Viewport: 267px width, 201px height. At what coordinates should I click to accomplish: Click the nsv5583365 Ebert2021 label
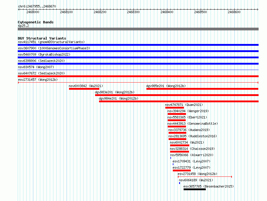pyautogui.click(x=187, y=117)
